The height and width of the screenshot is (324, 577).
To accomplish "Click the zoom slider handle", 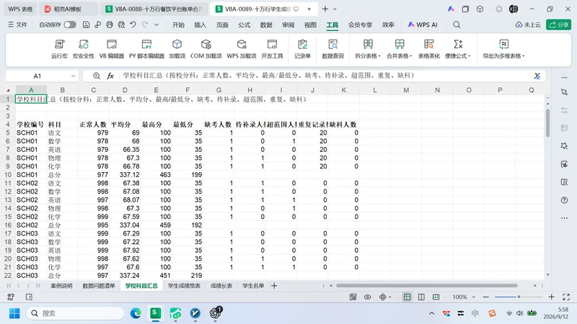I will point(519,297).
